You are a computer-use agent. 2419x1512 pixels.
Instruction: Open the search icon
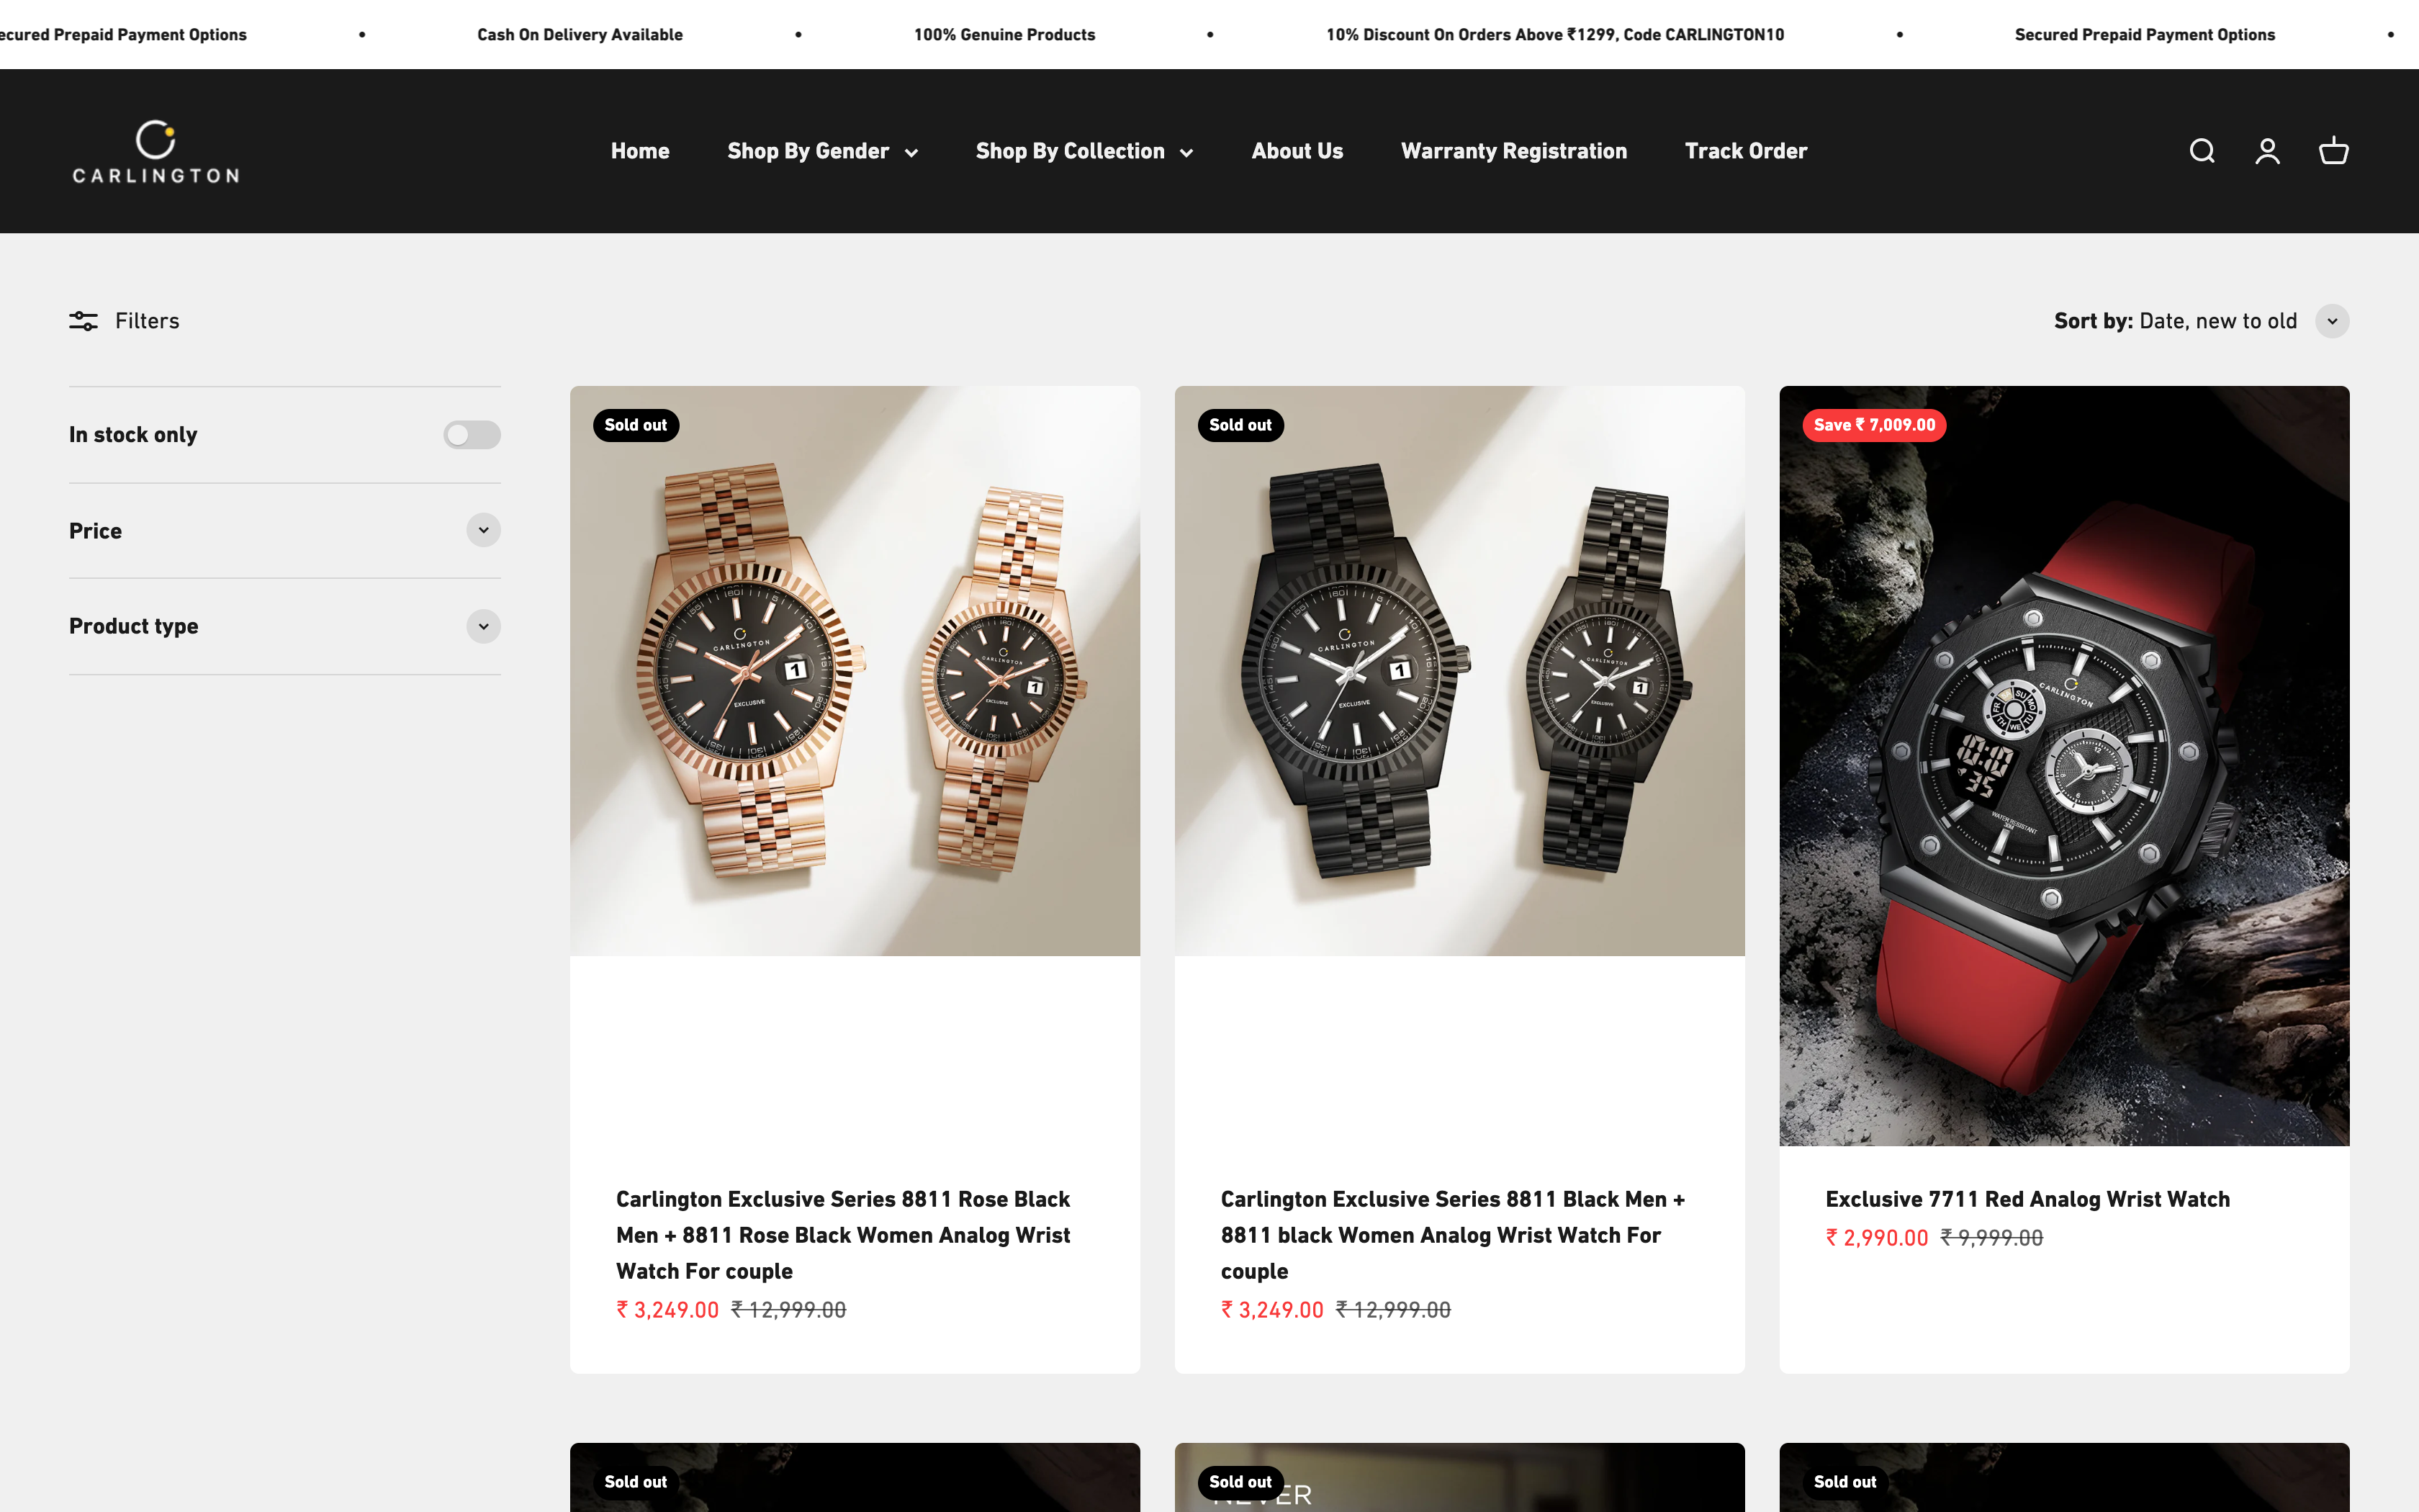coord(2202,150)
